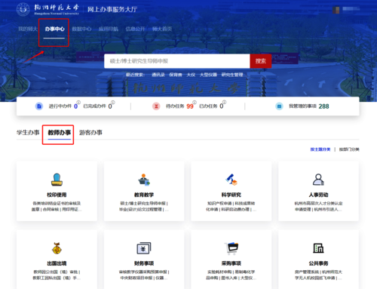Open the 信息公开 navigation item

135,29
